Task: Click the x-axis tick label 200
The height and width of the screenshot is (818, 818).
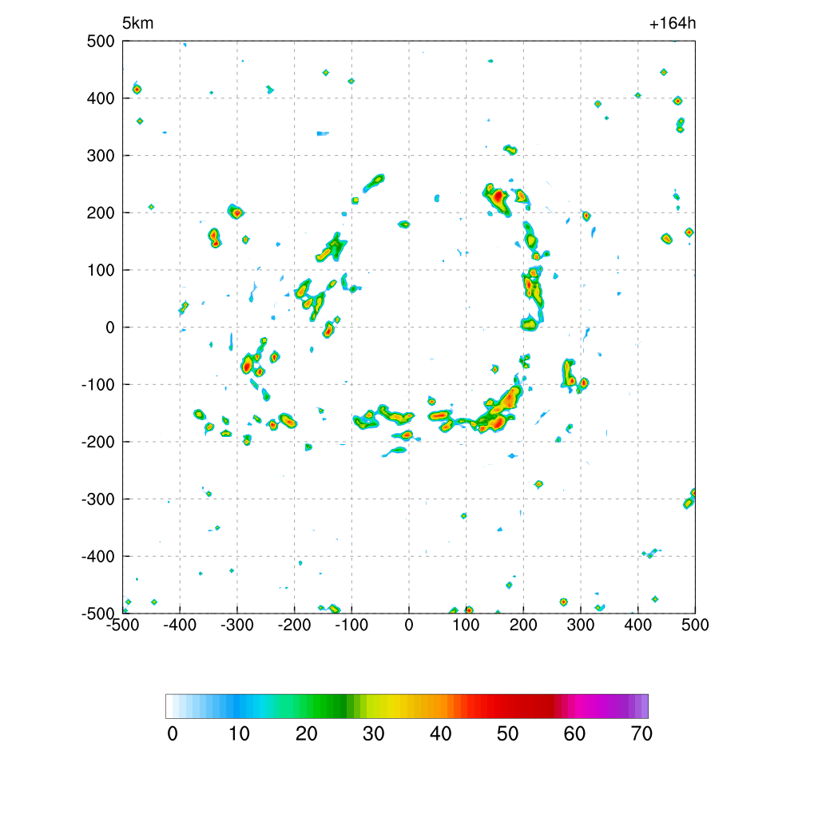Action: click(523, 625)
